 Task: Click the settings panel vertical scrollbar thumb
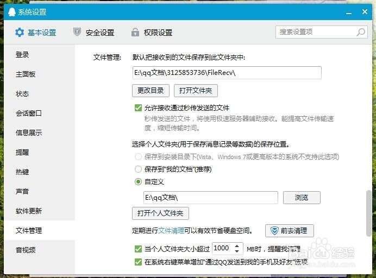[369, 213]
